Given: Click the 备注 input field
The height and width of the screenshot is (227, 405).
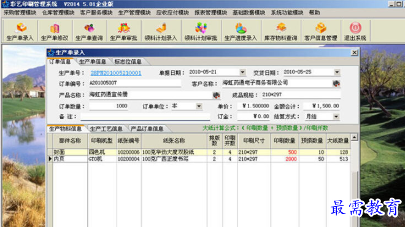Looking at the screenshot, I should 145,117.
